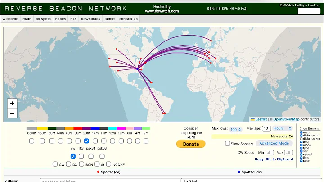The height and width of the screenshot is (182, 324).
Task: Uncheck snr in Show Elements
Action: tap(301, 151)
